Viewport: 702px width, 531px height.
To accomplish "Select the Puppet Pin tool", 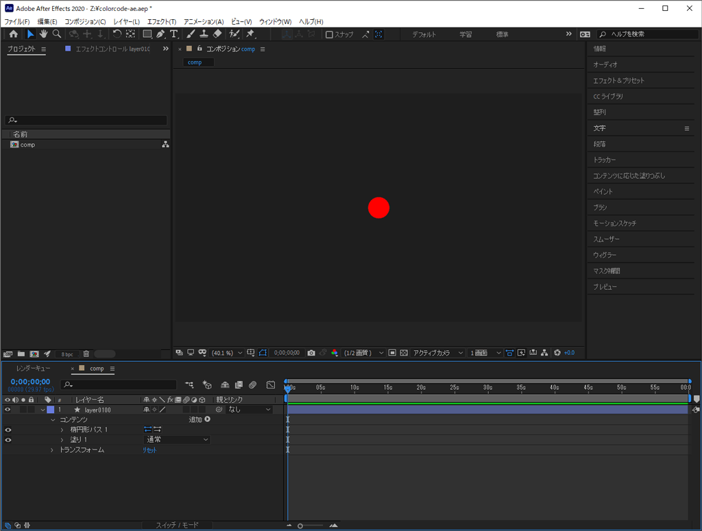I will 250,34.
